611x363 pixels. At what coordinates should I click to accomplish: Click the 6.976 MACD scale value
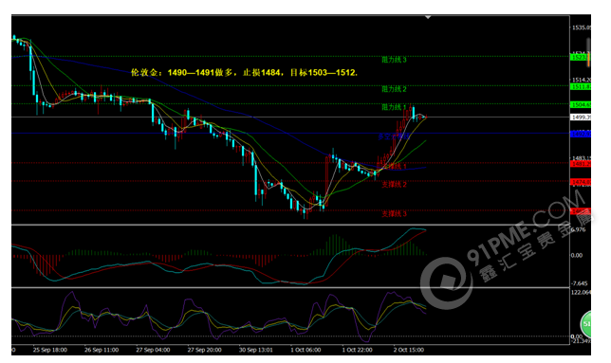(579, 230)
